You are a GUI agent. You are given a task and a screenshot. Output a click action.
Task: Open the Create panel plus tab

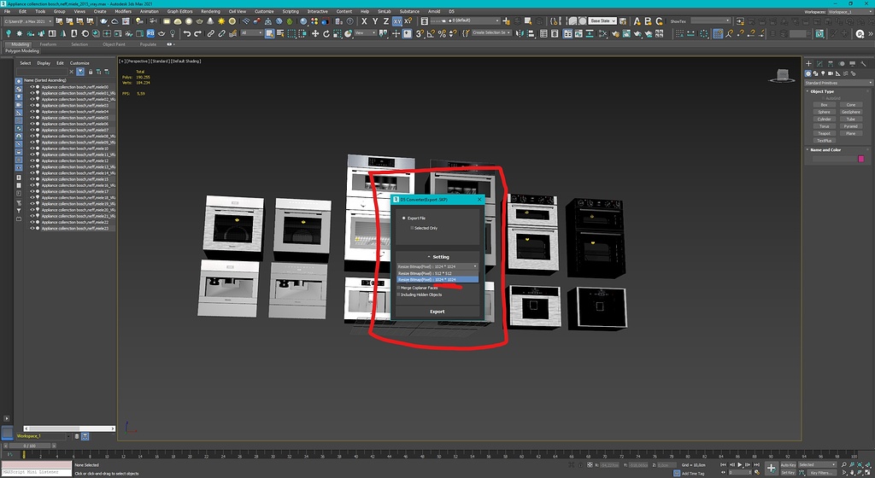[x=808, y=63]
